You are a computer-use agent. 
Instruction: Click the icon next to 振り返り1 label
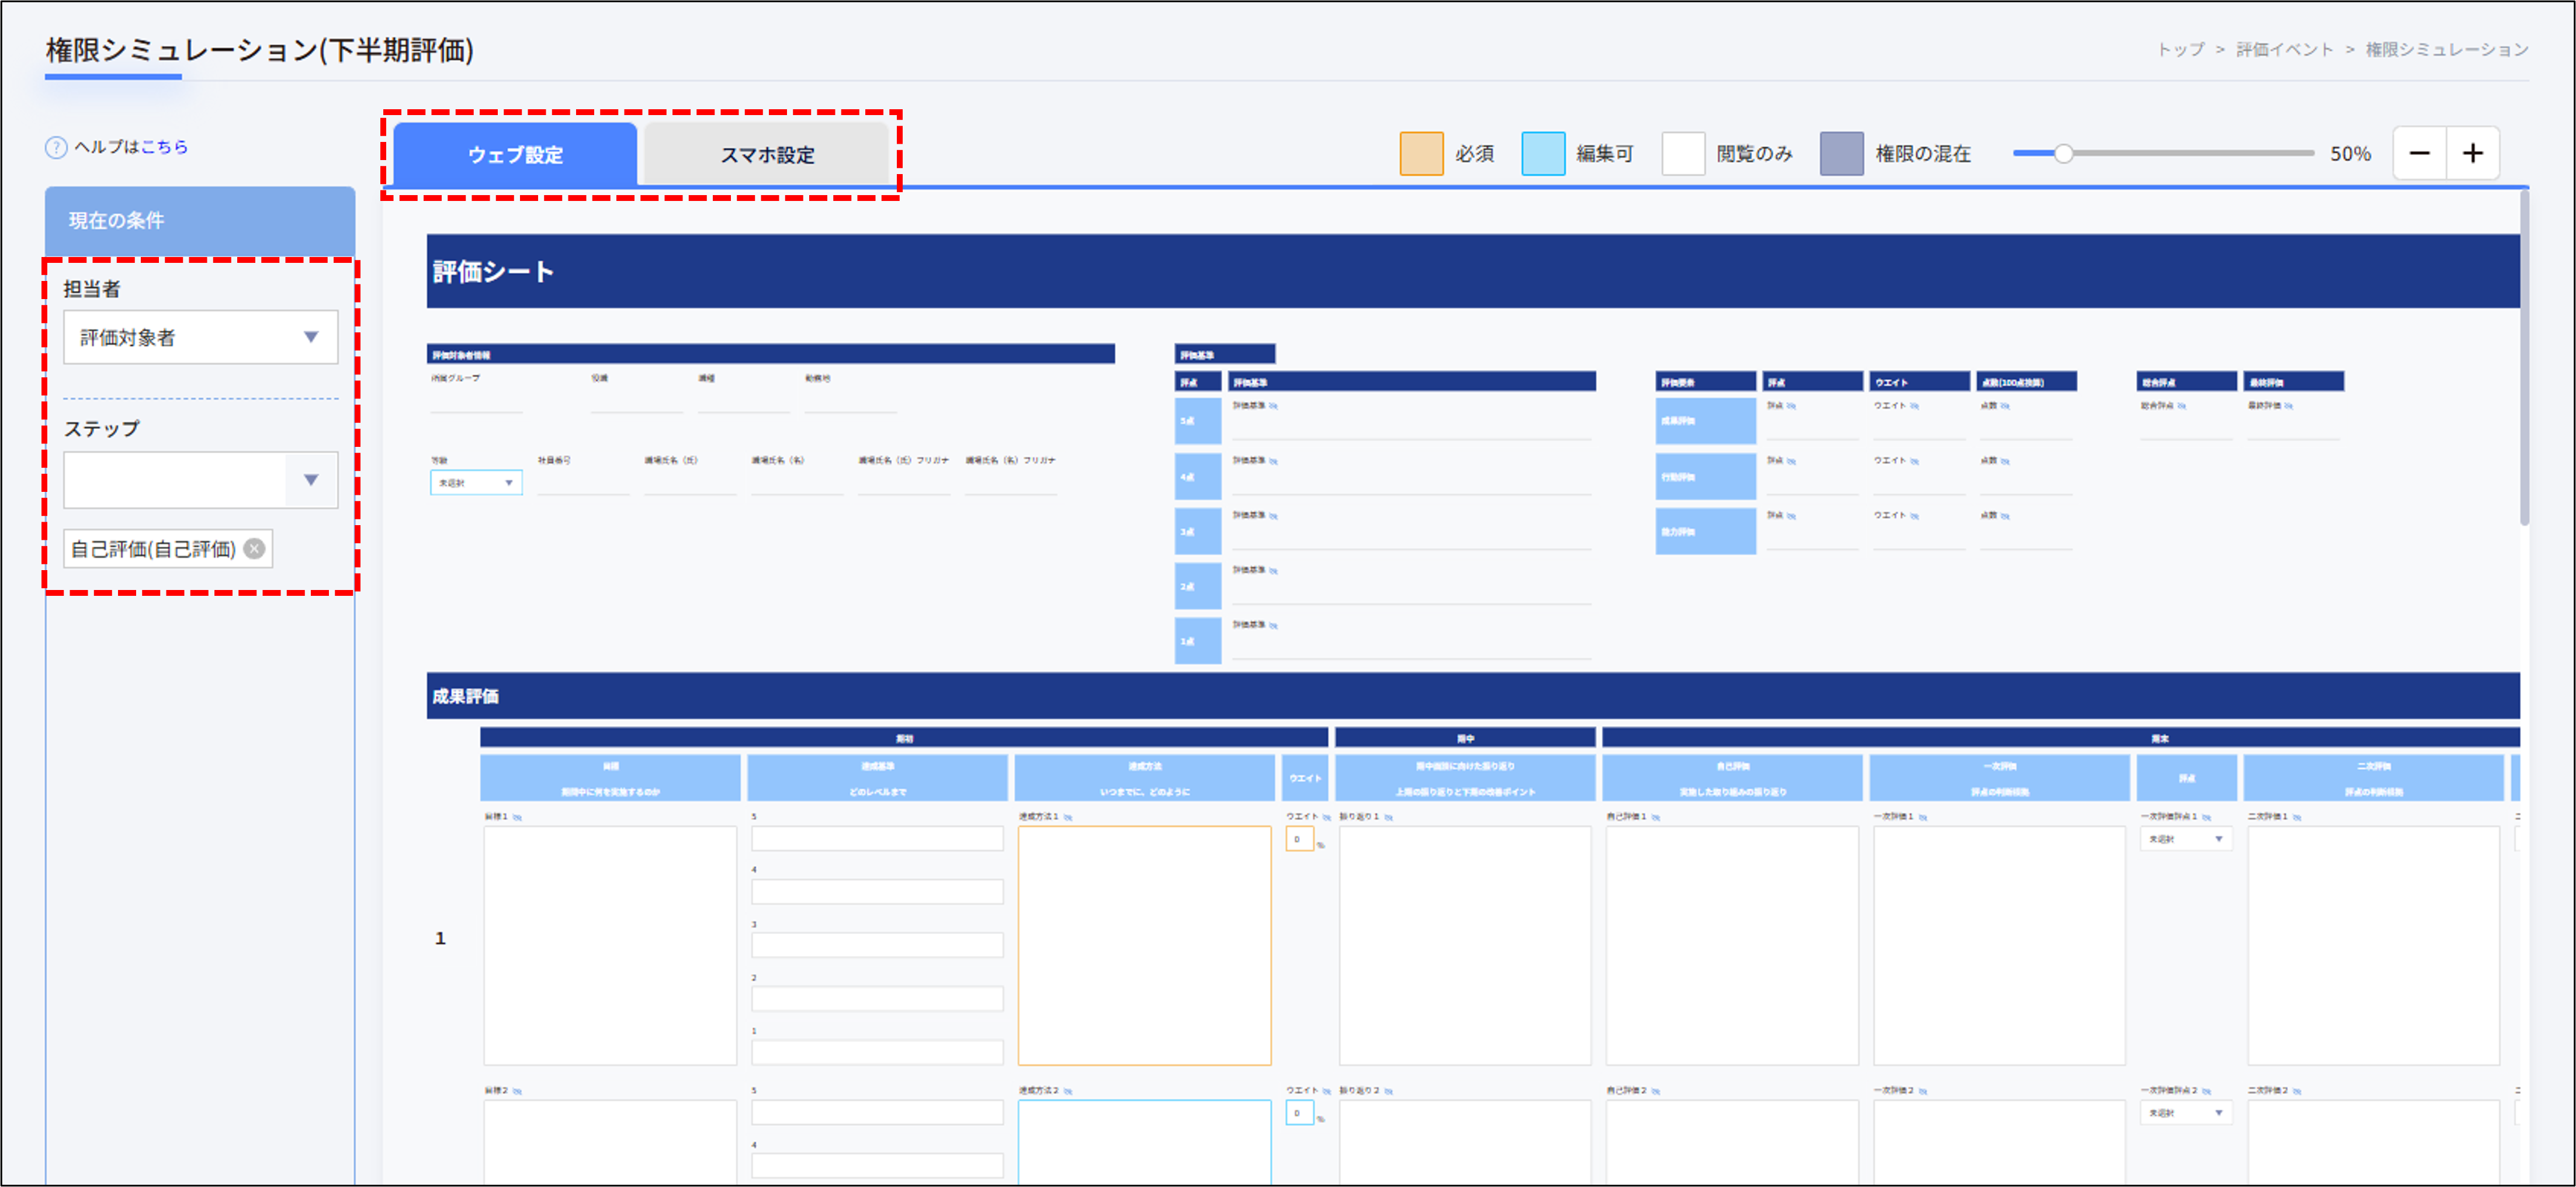pos(1389,817)
